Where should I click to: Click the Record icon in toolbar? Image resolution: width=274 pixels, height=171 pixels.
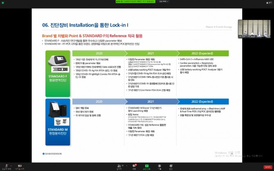pos(159,167)
